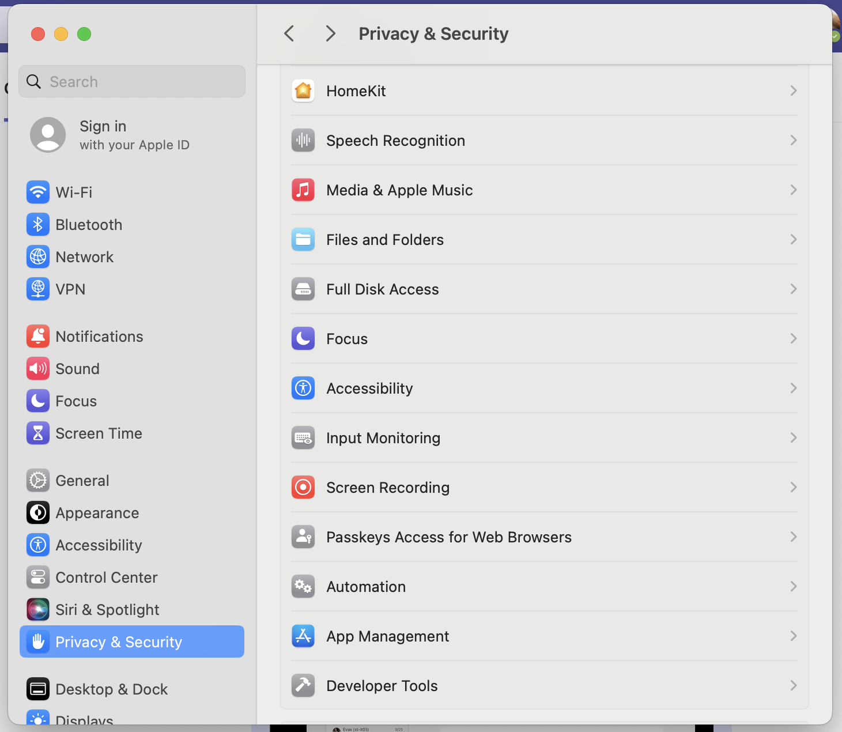Open the Accessibility icon in privacy list
This screenshot has width=842, height=732.
tap(303, 388)
